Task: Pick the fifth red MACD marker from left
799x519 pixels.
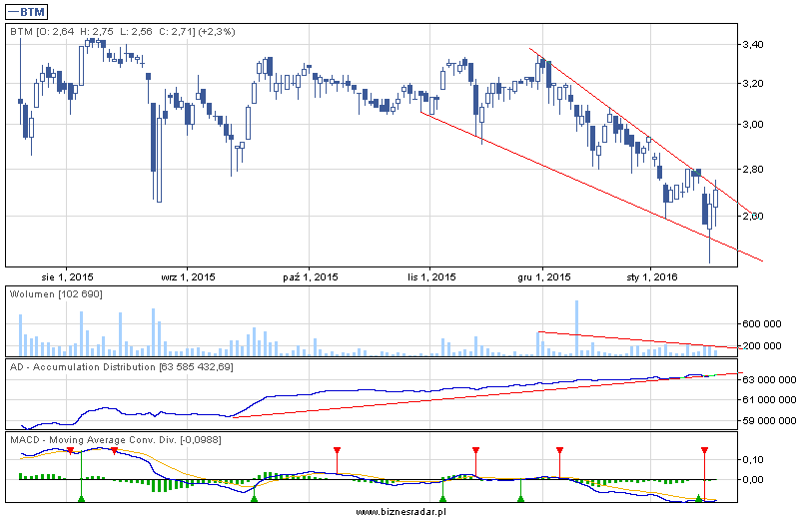Action: pos(559,451)
